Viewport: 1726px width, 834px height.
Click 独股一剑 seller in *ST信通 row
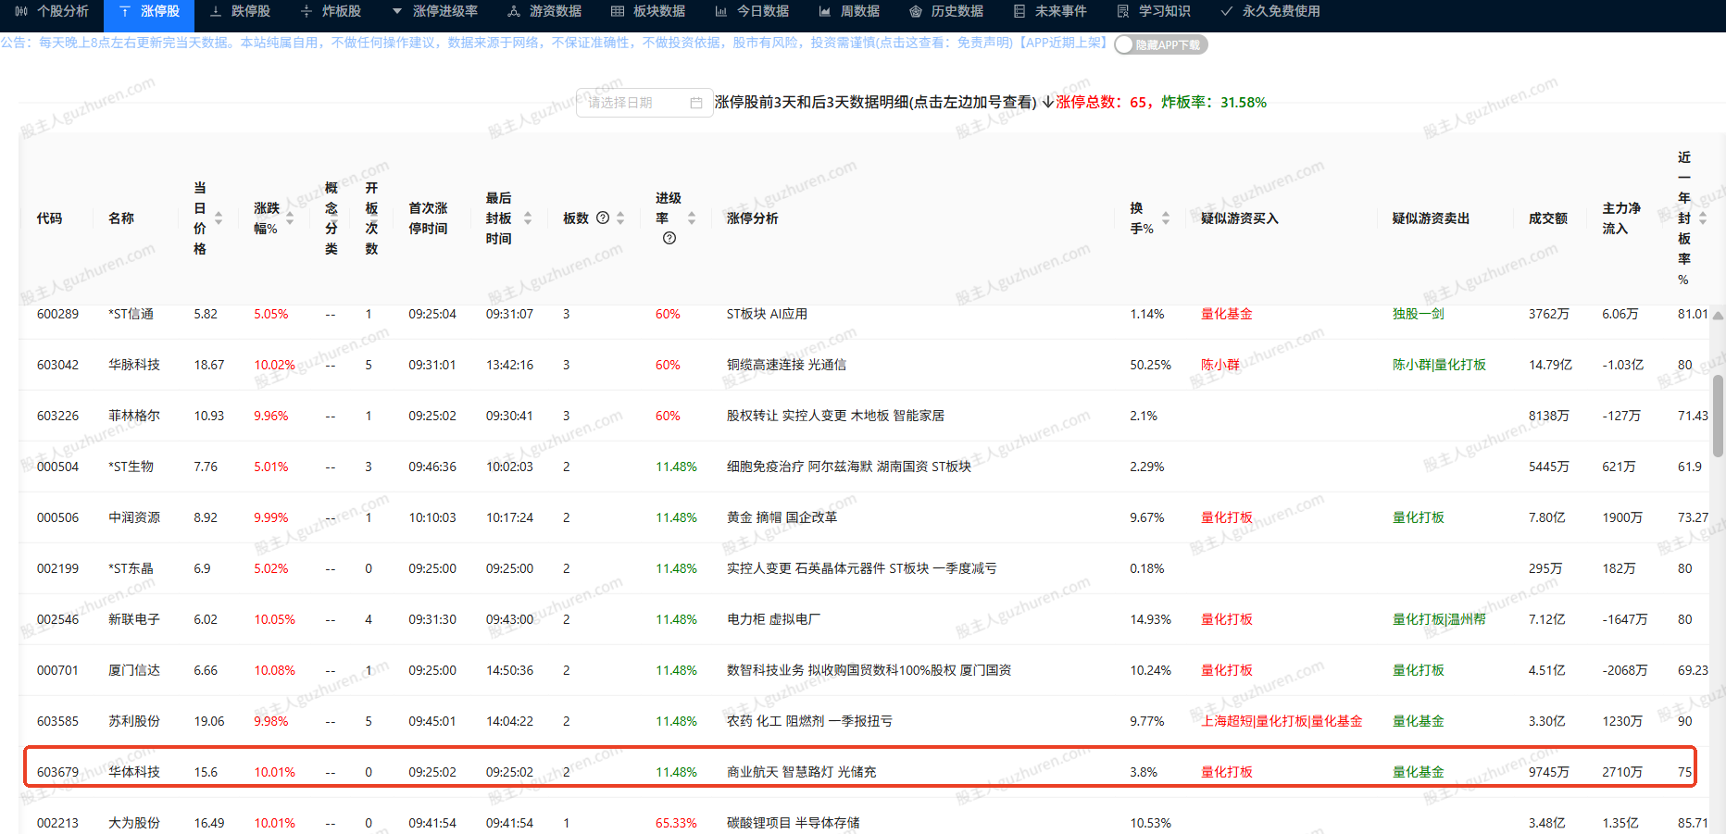(x=1418, y=314)
